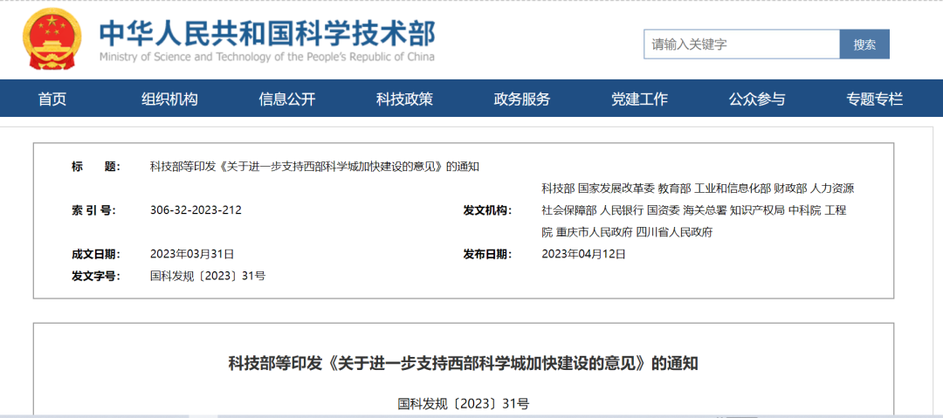Click the date 2023年03月31日

192,254
